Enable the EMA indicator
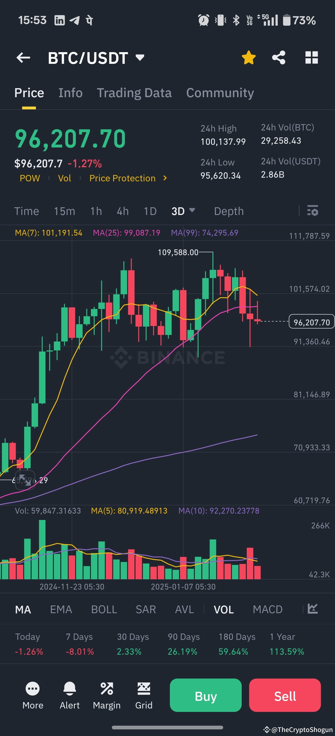Screen dimensions: 335x736 pos(61,609)
